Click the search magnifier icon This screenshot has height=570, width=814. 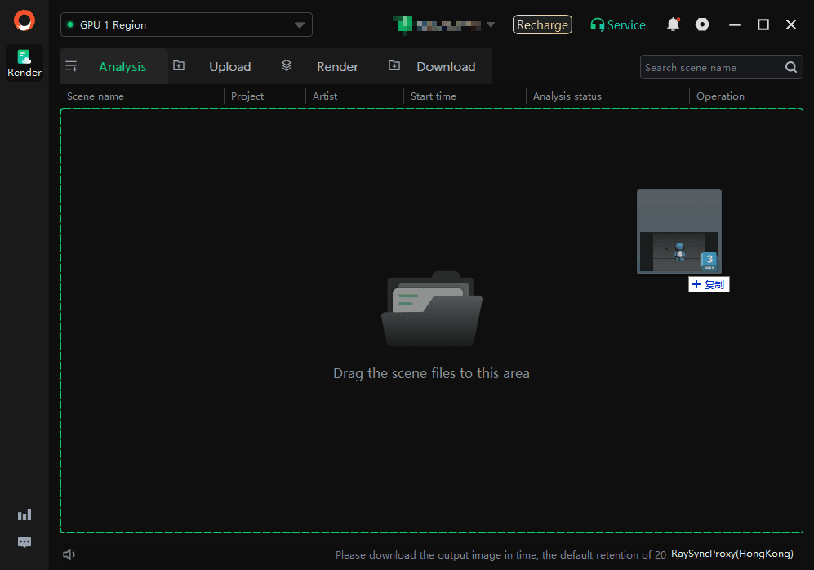click(791, 68)
